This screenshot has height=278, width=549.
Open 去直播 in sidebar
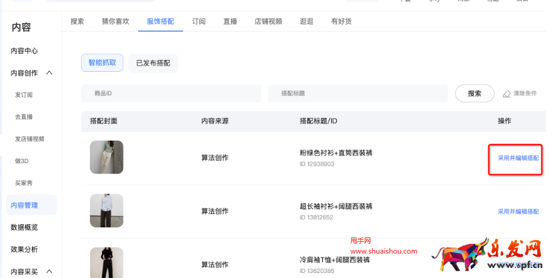tap(24, 117)
